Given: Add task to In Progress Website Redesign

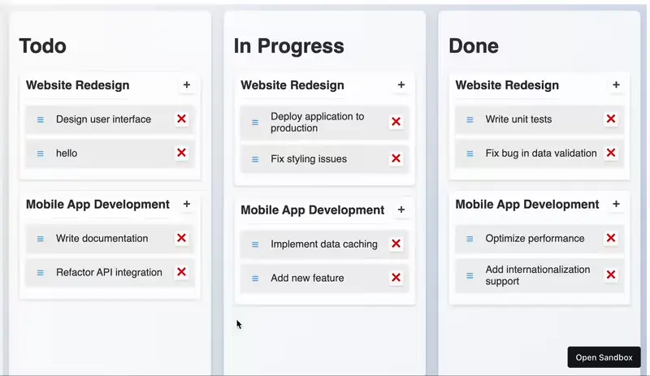Looking at the screenshot, I should tap(401, 85).
